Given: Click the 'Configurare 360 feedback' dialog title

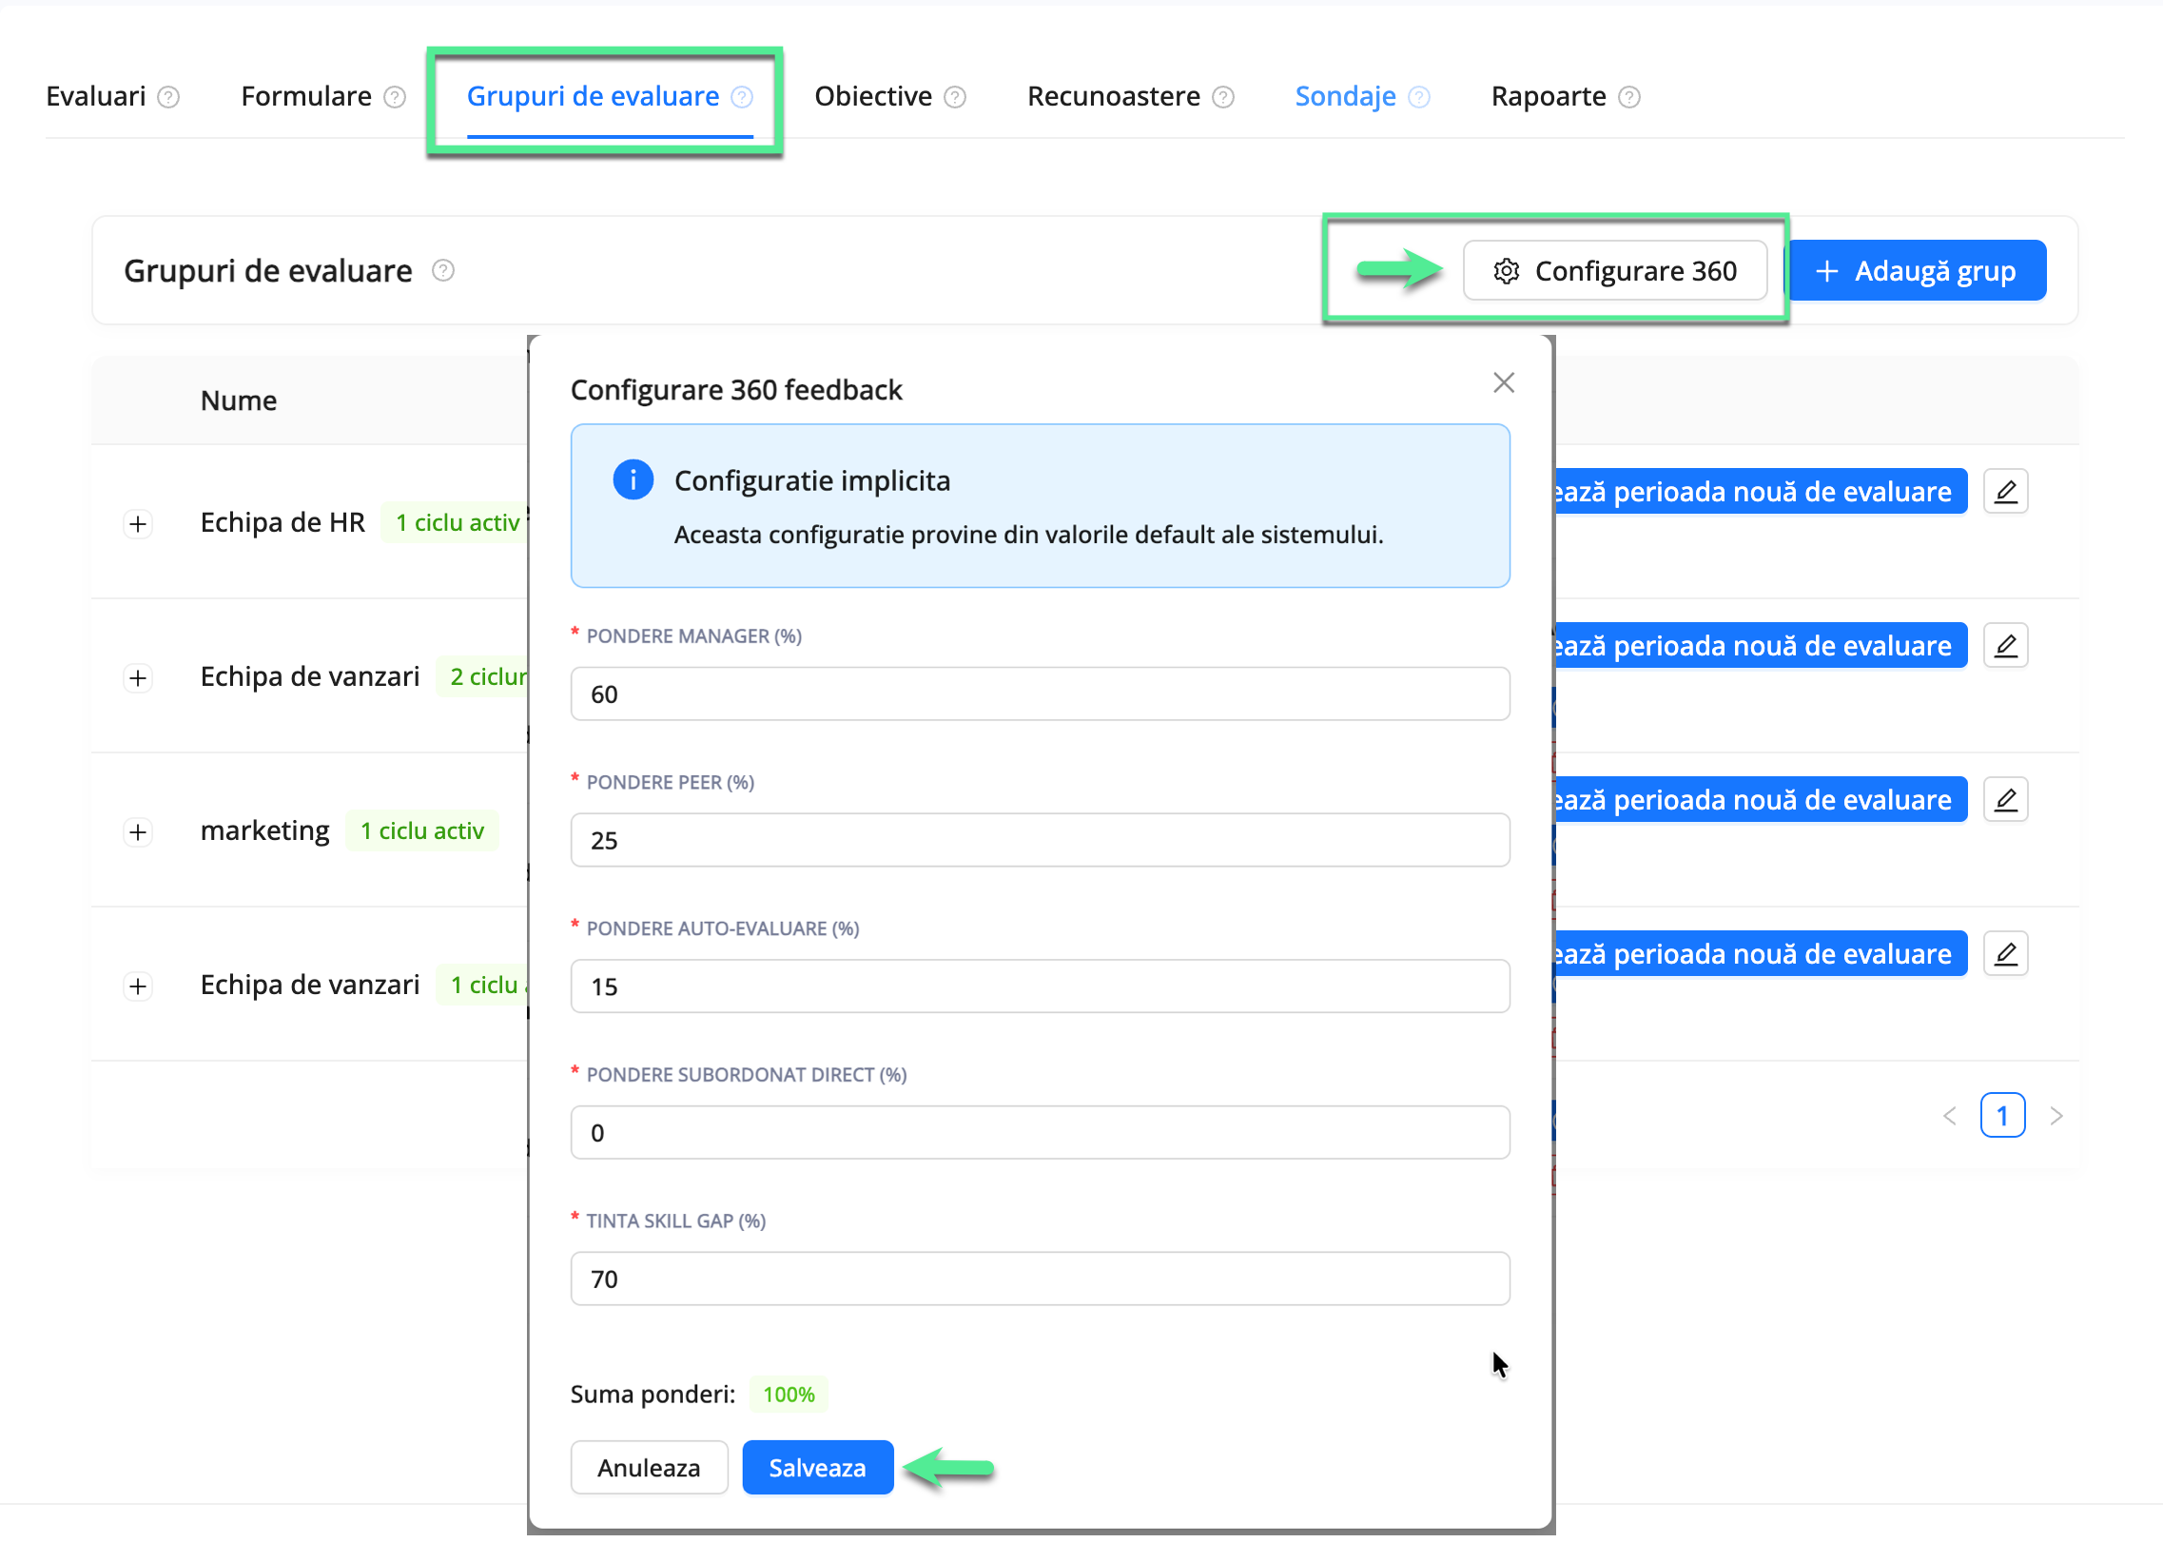Looking at the screenshot, I should (x=735, y=390).
